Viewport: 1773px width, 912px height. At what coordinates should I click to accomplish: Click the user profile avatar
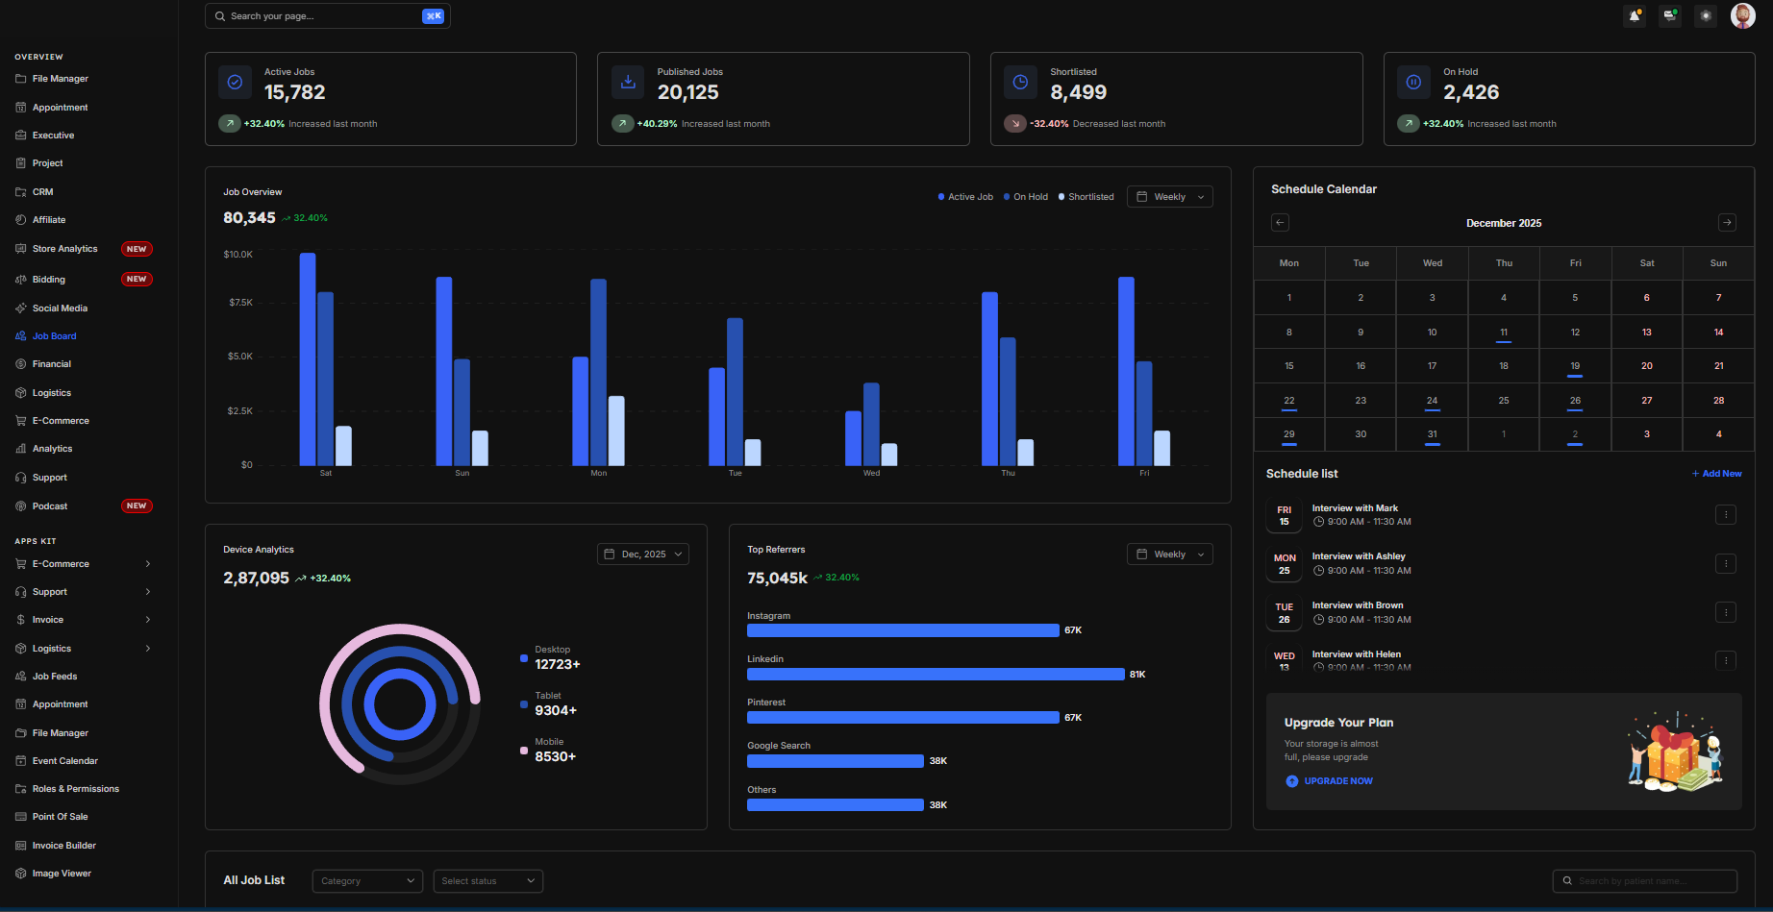(1742, 15)
